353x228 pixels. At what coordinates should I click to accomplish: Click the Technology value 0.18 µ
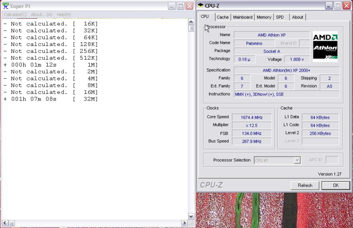244,60
